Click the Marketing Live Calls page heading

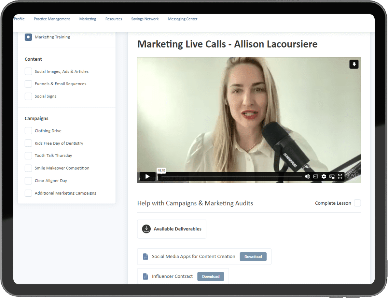click(x=227, y=44)
